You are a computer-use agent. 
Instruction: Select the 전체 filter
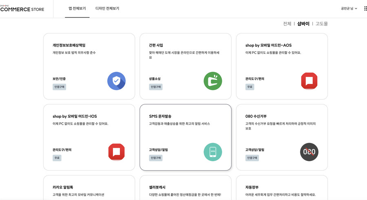287,24
